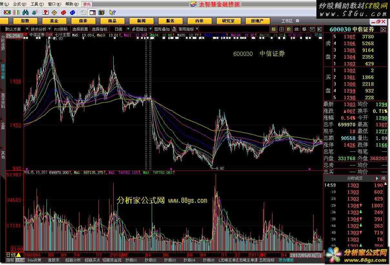Open the books library icon
390x265 pixels.
point(101,13)
